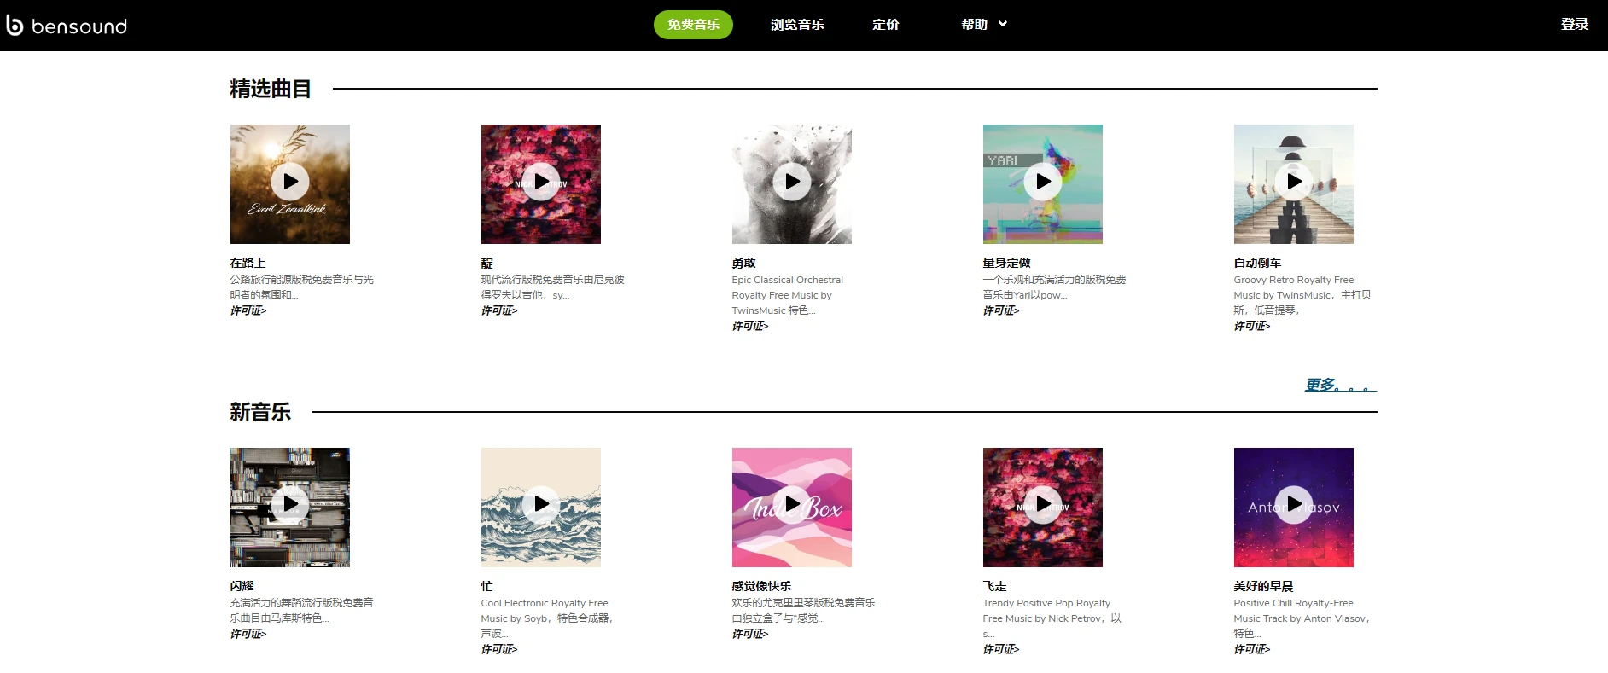Play the 量身定做 track by Yari
1608x673 pixels.
click(1043, 182)
